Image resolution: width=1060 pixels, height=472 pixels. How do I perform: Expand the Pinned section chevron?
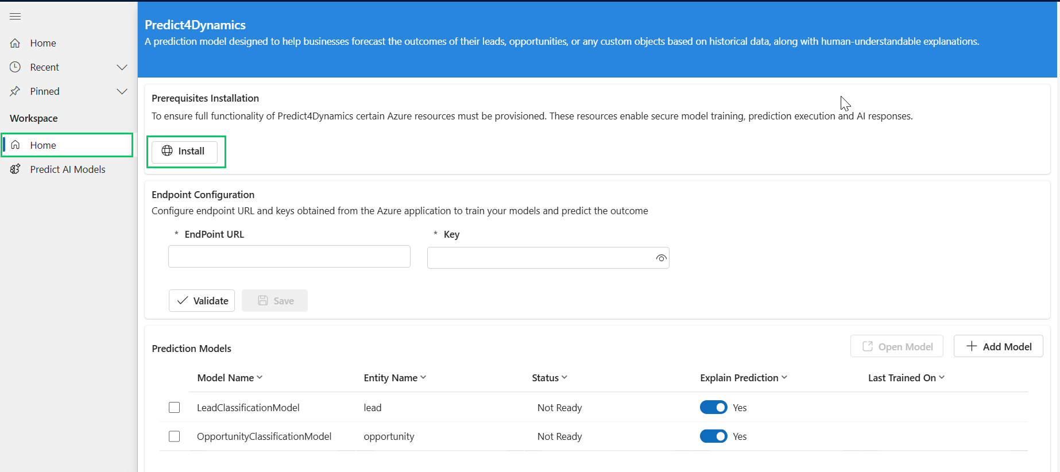(122, 91)
